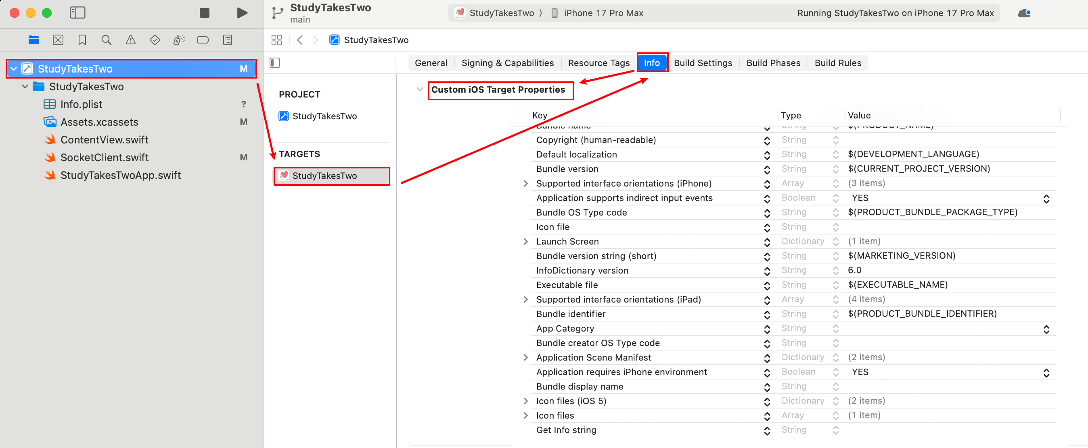This screenshot has height=448, width=1088.
Task: Expand the Launch Screen dictionary row
Action: tap(525, 241)
